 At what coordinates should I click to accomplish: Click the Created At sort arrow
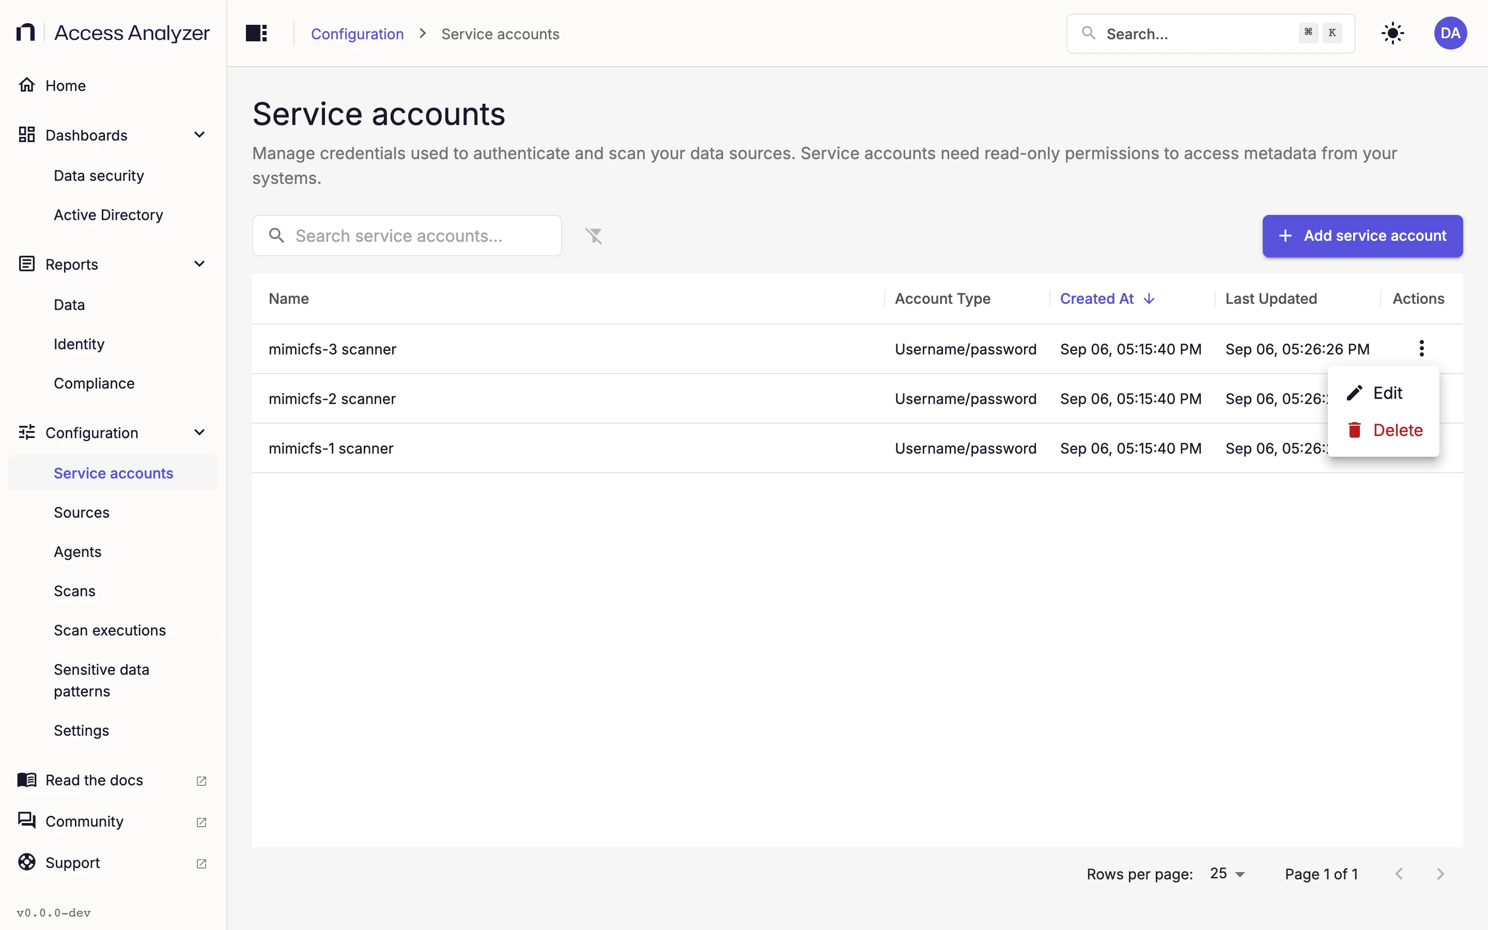pyautogui.click(x=1149, y=299)
